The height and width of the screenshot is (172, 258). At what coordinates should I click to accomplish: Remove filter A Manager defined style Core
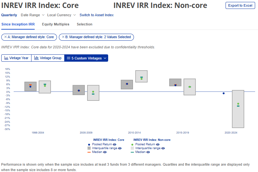click(5, 37)
